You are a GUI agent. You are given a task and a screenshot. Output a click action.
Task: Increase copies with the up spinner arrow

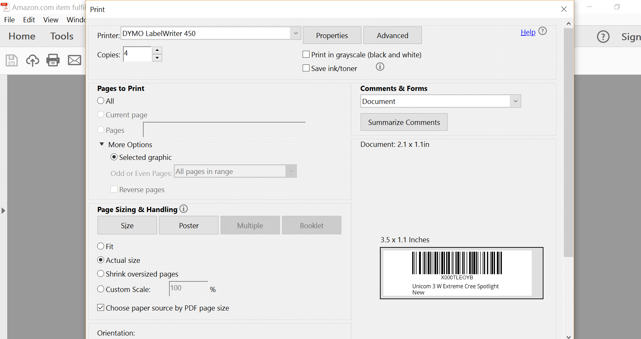pos(157,50)
